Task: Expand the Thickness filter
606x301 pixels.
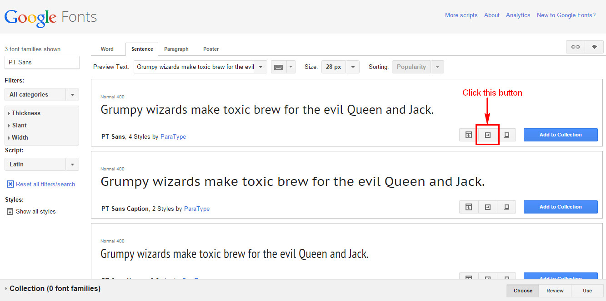Action: 25,113
